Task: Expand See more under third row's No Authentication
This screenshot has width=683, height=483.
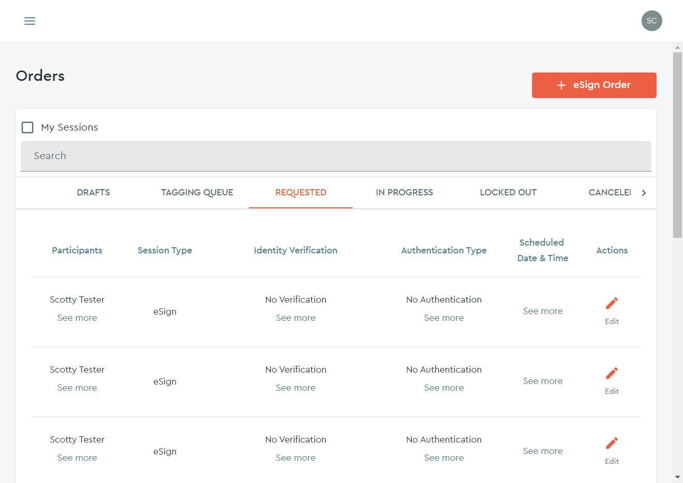Action: [x=444, y=458]
